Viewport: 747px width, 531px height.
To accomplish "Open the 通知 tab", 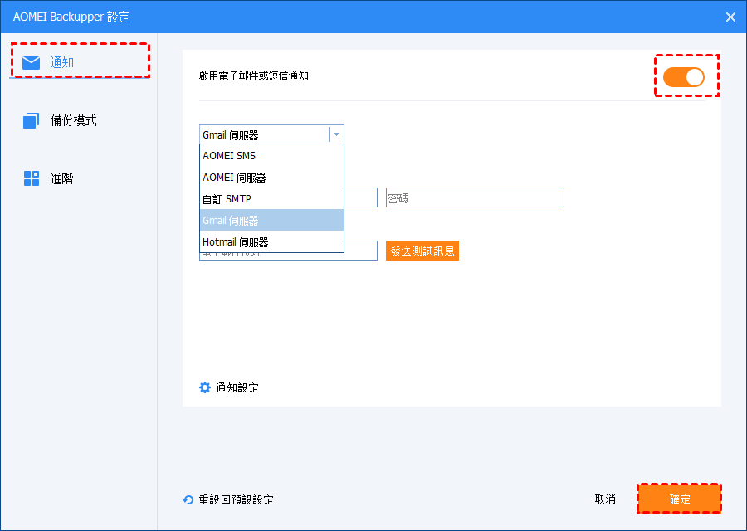I will 80,62.
